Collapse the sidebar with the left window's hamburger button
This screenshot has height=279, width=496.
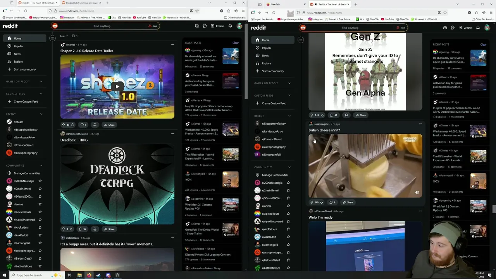52,38
